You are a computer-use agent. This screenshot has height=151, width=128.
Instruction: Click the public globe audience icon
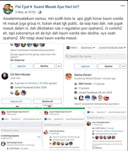click(40, 12)
